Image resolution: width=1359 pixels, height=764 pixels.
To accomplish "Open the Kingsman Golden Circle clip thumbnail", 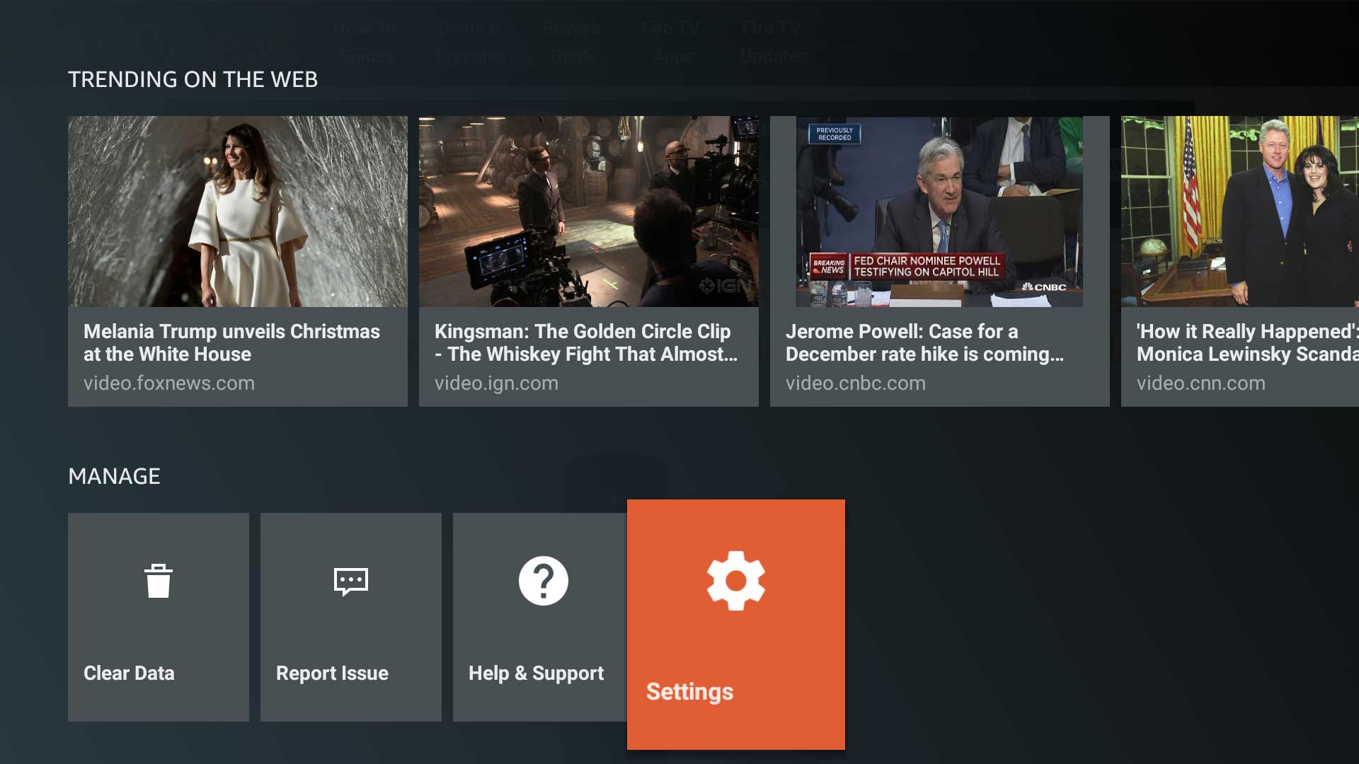I will (589, 212).
